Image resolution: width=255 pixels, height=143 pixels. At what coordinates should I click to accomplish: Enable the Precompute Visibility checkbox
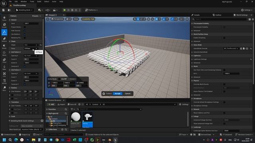pyautogui.click(x=224, y=27)
